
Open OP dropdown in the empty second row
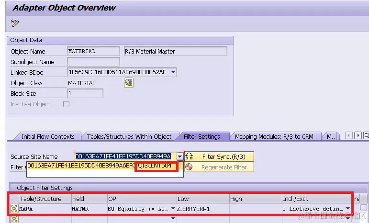[173, 218]
